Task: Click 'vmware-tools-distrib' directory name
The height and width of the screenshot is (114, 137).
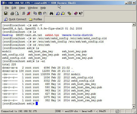Action: click(x=77, y=35)
